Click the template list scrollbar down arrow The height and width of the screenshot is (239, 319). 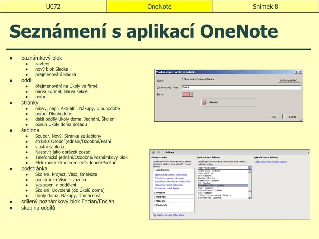[x=250, y=197]
